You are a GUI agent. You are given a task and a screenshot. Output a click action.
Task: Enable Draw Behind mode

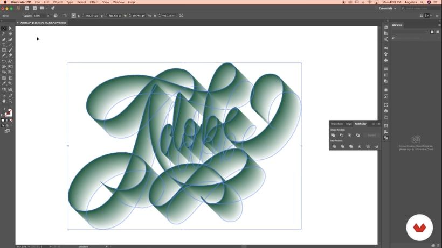pos(7,125)
